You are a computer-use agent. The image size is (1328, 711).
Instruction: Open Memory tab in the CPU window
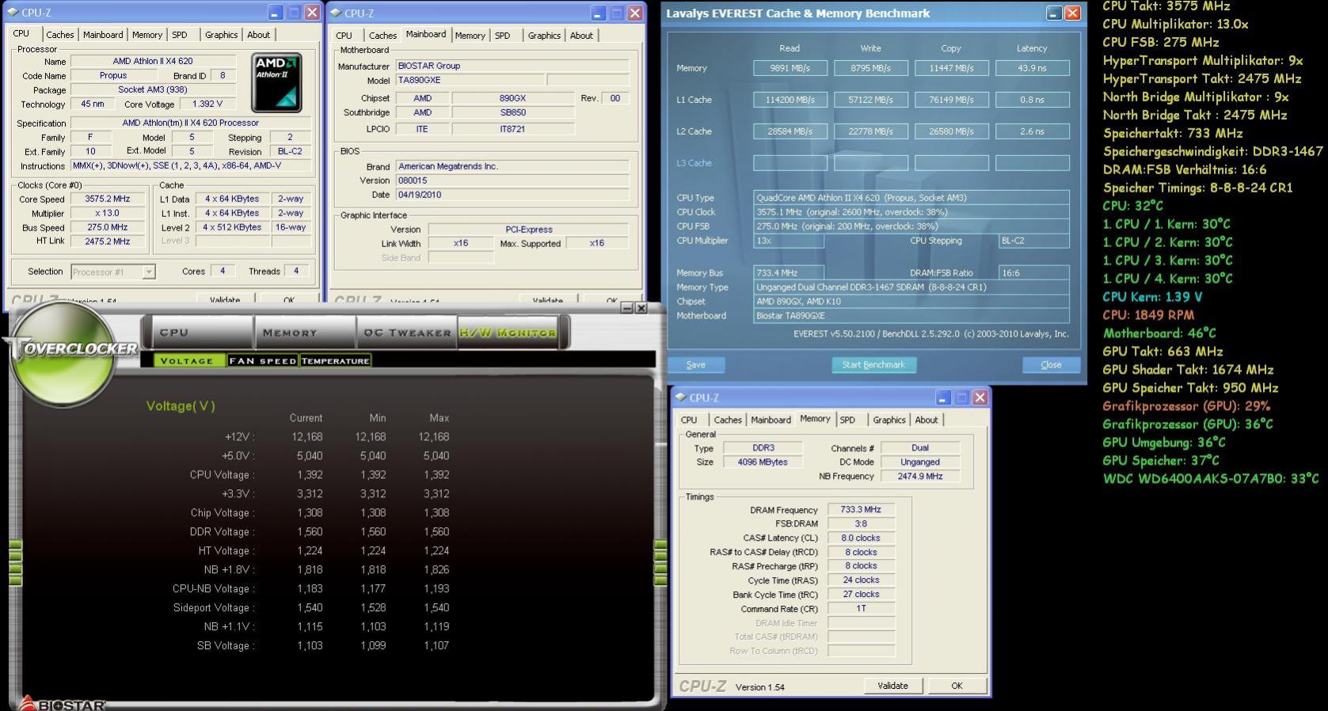(147, 35)
